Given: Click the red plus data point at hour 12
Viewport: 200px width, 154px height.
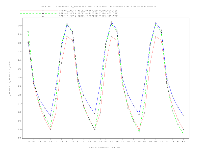Looking at the screenshot, I should click(x=51, y=130).
